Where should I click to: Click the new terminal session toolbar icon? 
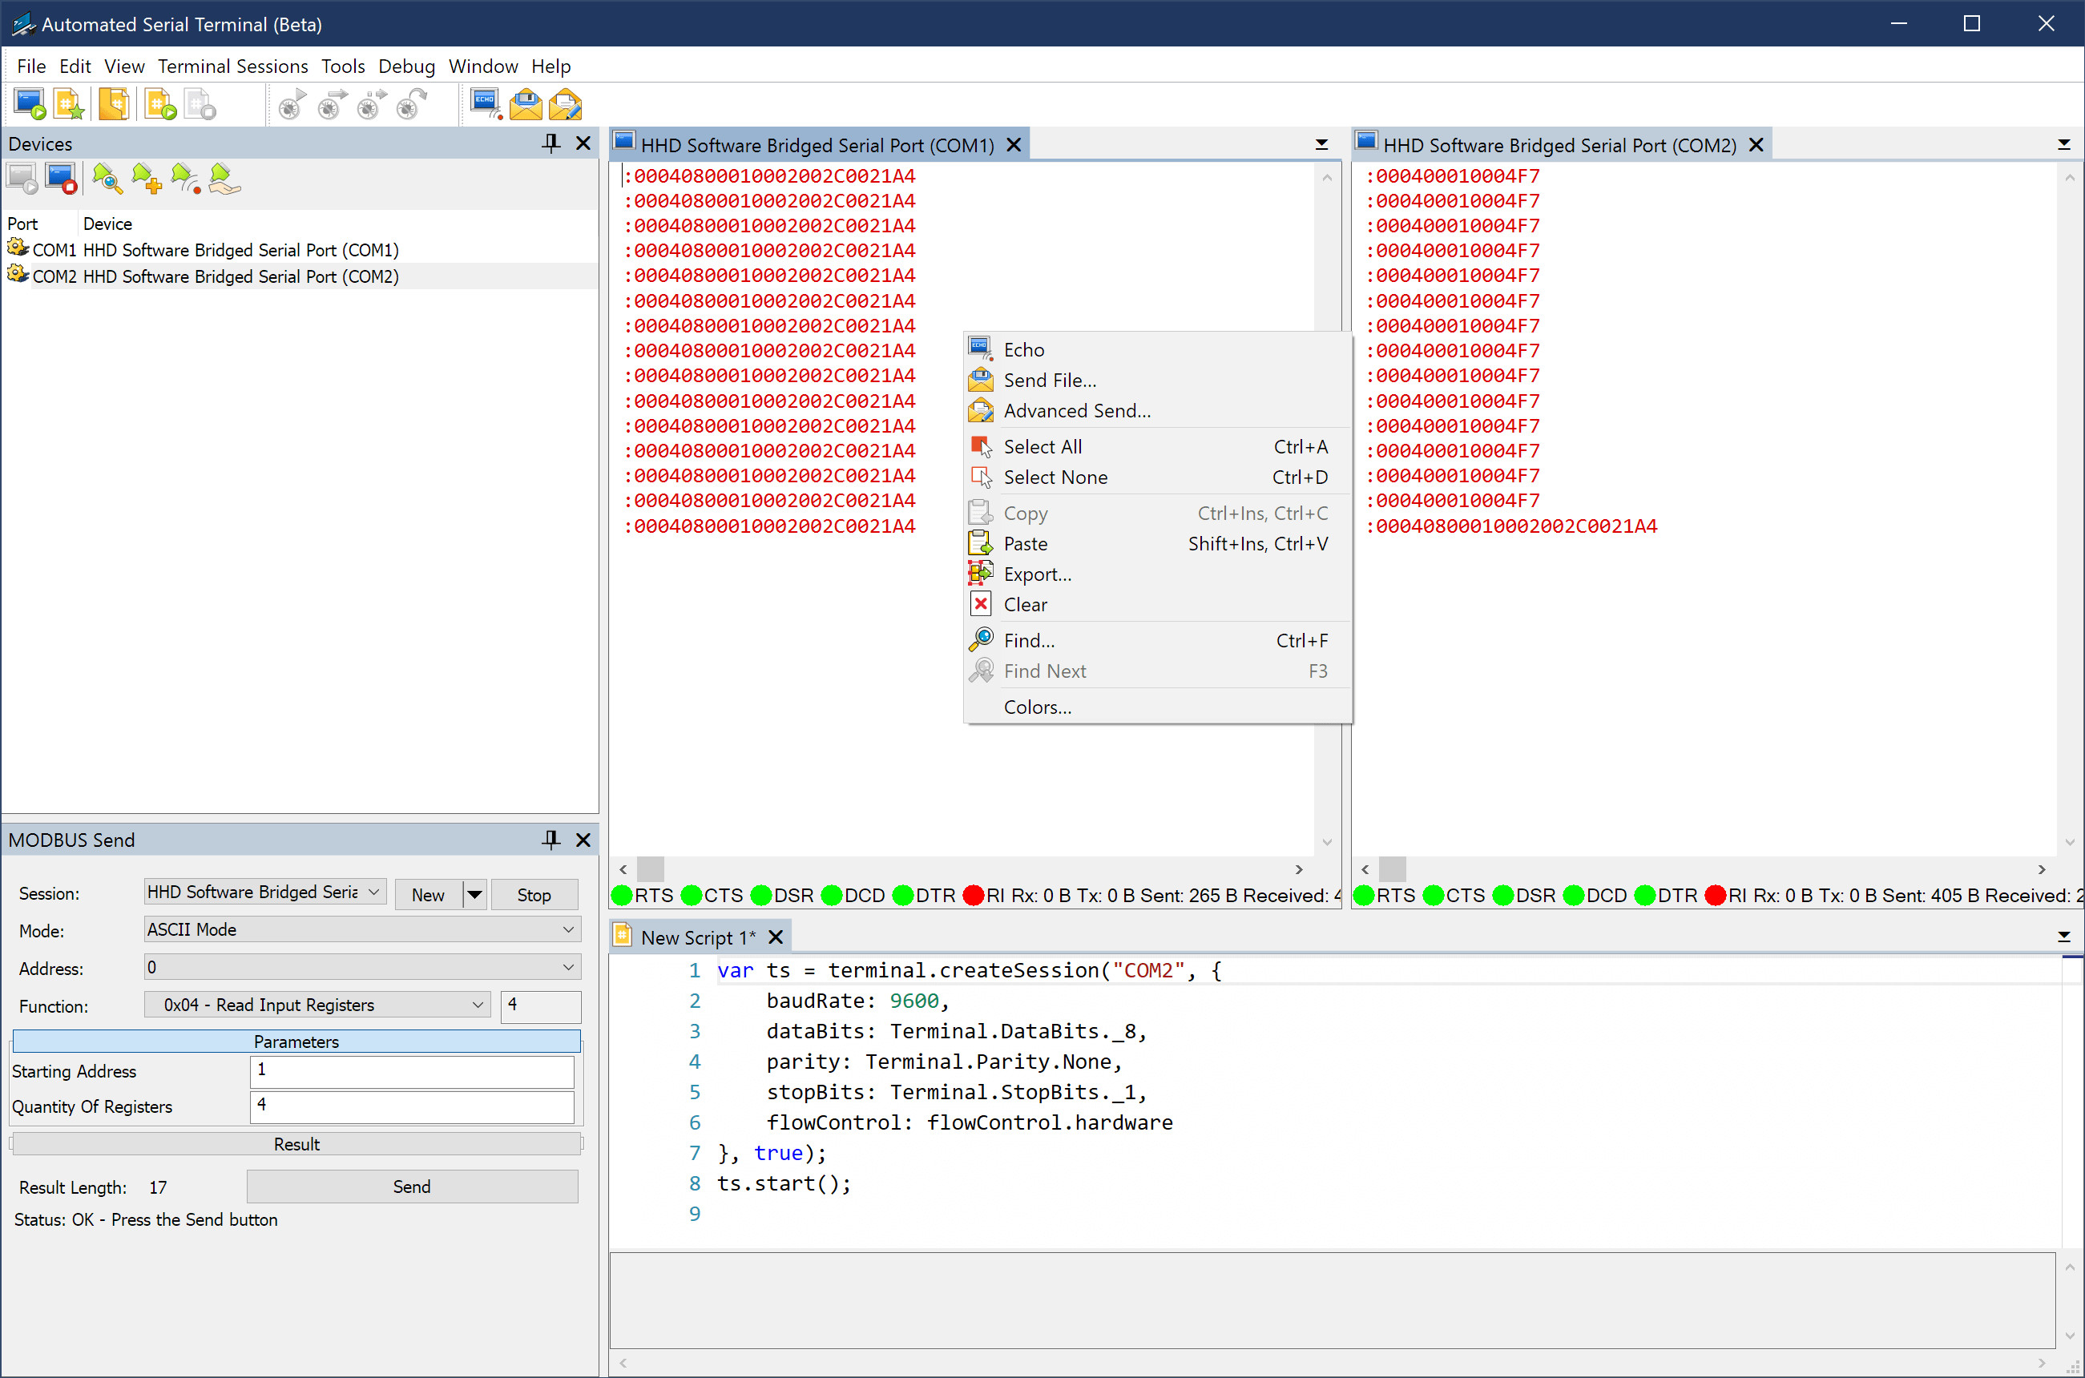pos(30,105)
